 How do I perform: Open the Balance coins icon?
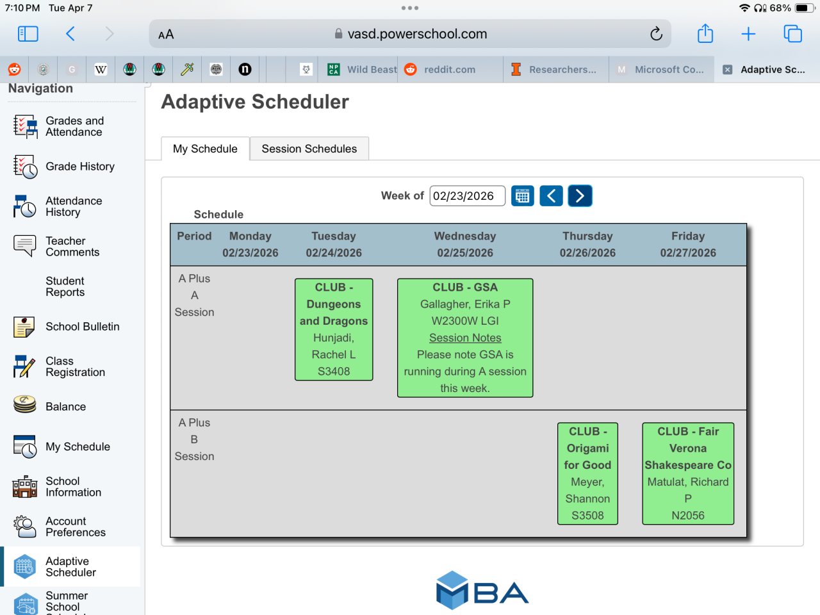[25, 406]
